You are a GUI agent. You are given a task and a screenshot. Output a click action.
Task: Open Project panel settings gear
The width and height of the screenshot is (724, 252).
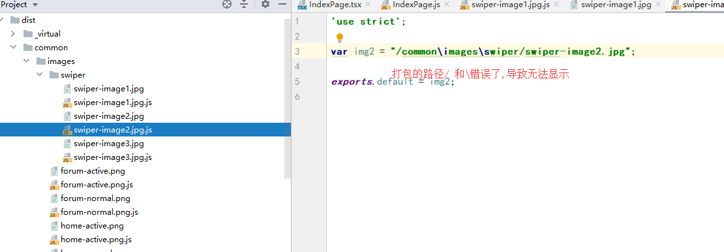tap(265, 5)
